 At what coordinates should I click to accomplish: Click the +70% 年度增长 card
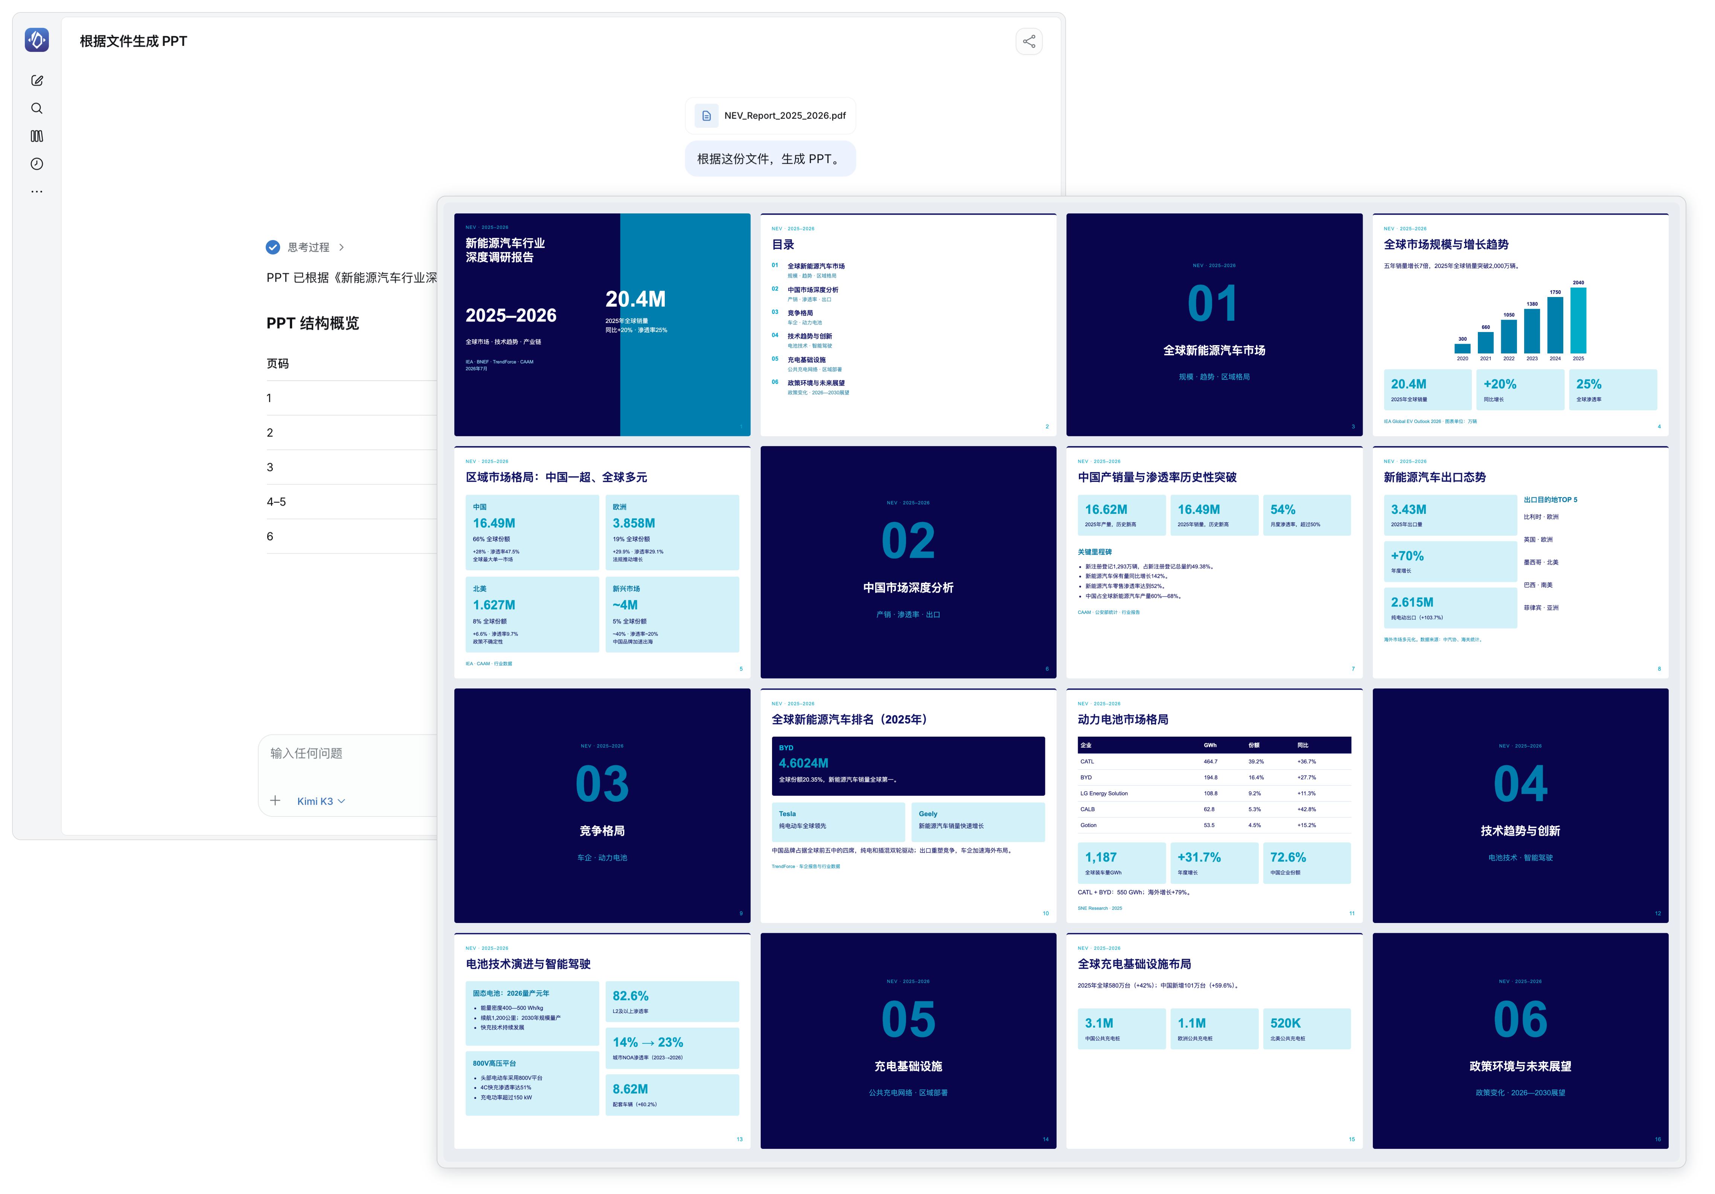click(x=1450, y=562)
